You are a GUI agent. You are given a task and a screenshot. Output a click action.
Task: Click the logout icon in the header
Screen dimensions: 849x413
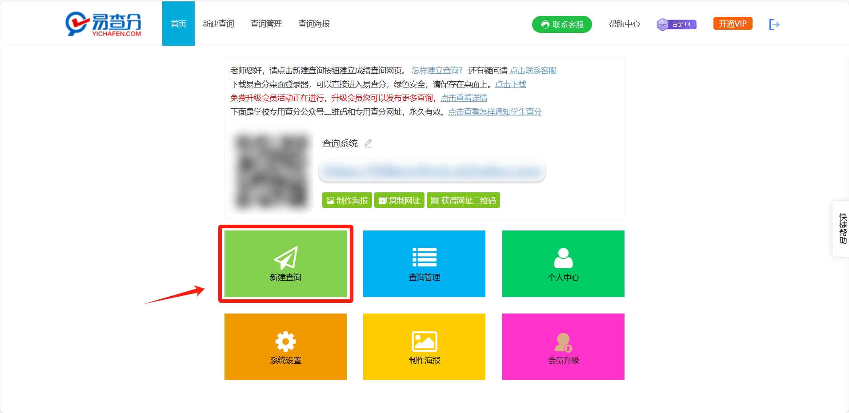click(x=774, y=24)
